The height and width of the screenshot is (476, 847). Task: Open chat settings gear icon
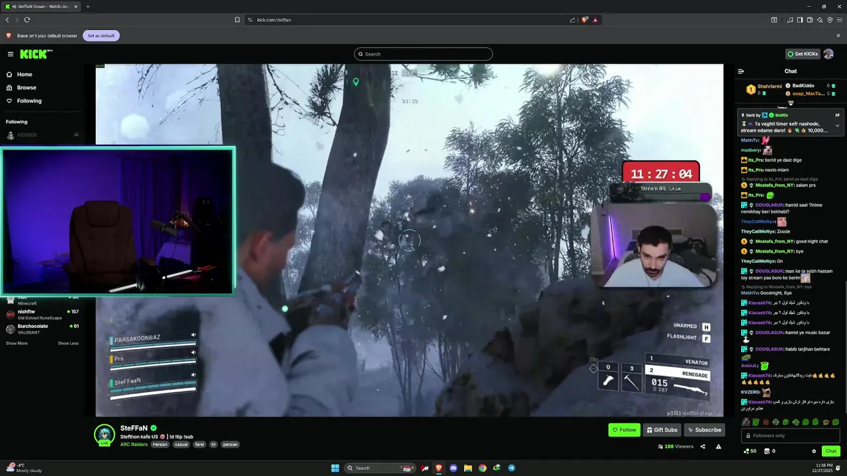click(814, 451)
